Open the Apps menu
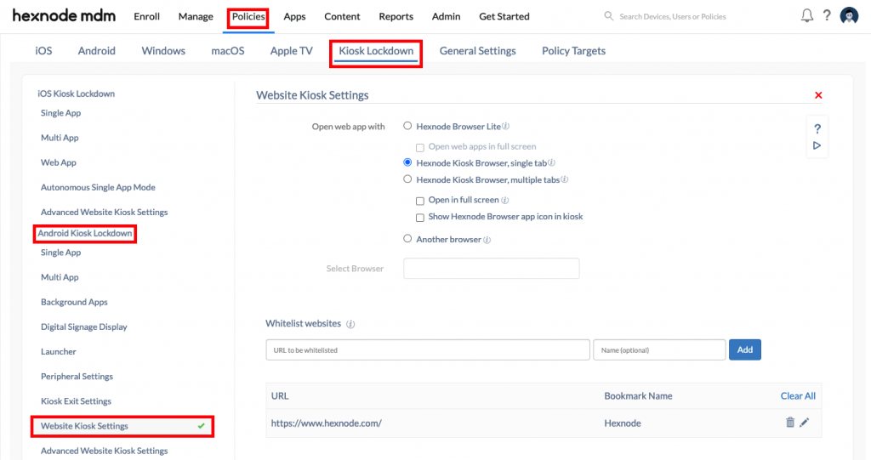This screenshot has width=871, height=460. [294, 17]
